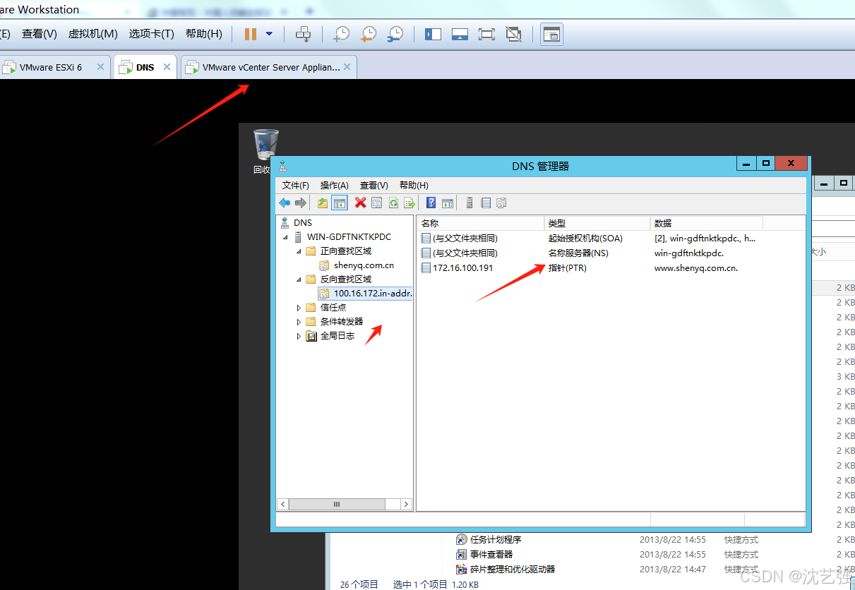Go up one level using the folder icon
This screenshot has width=855, height=590.
323,203
